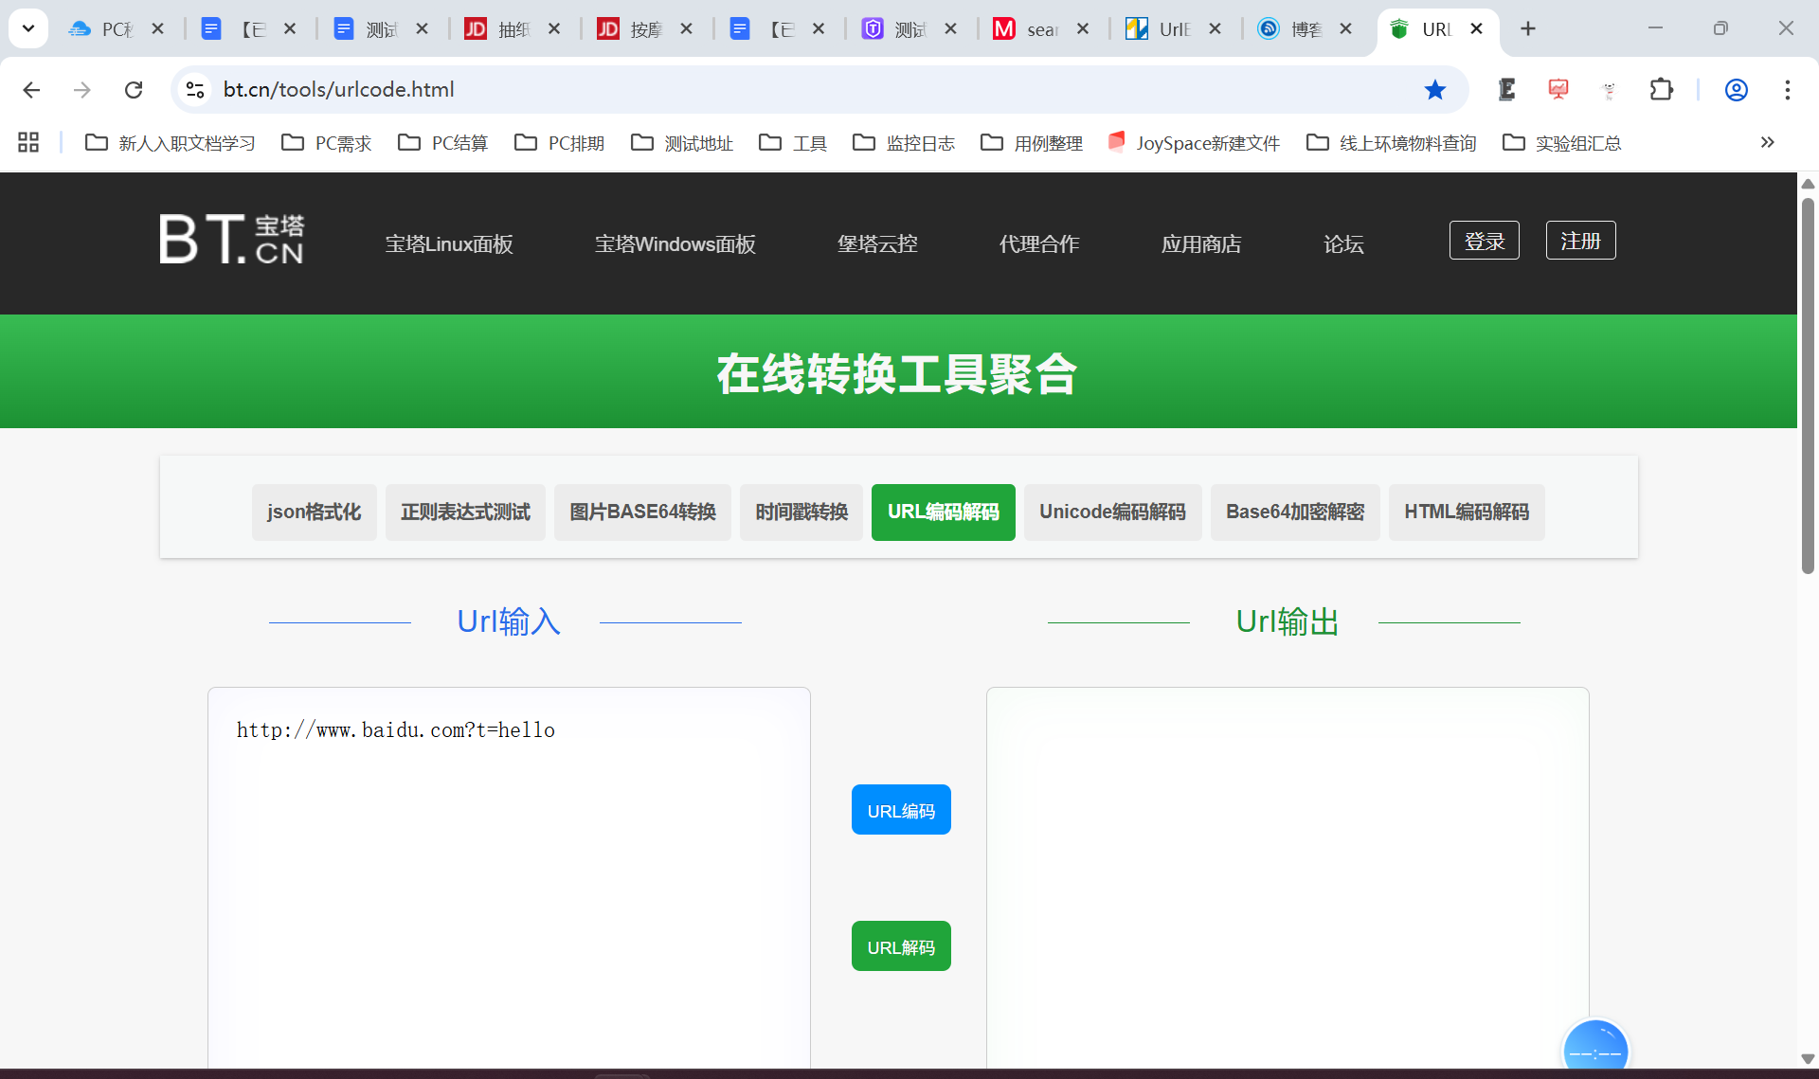Viewport: 1819px width, 1079px height.
Task: Click the 登录 login button
Action: tap(1484, 241)
